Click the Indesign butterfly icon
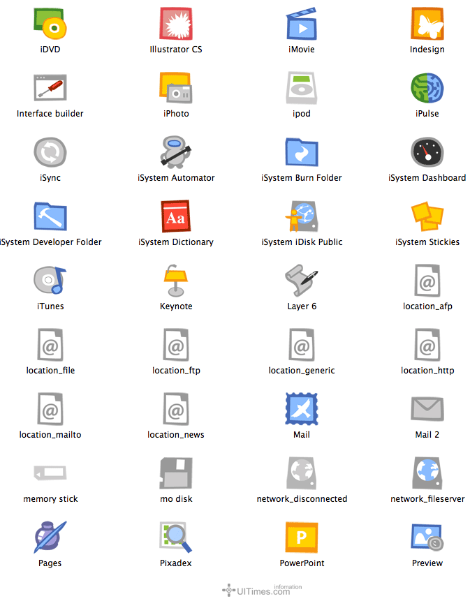 [x=427, y=24]
